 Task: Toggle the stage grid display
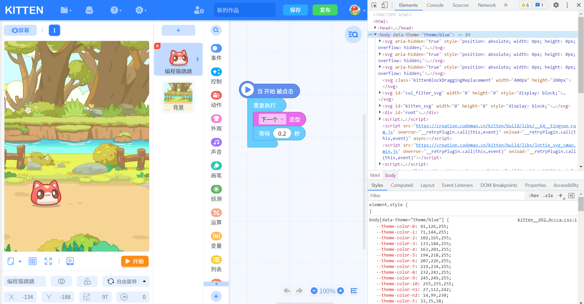click(33, 261)
